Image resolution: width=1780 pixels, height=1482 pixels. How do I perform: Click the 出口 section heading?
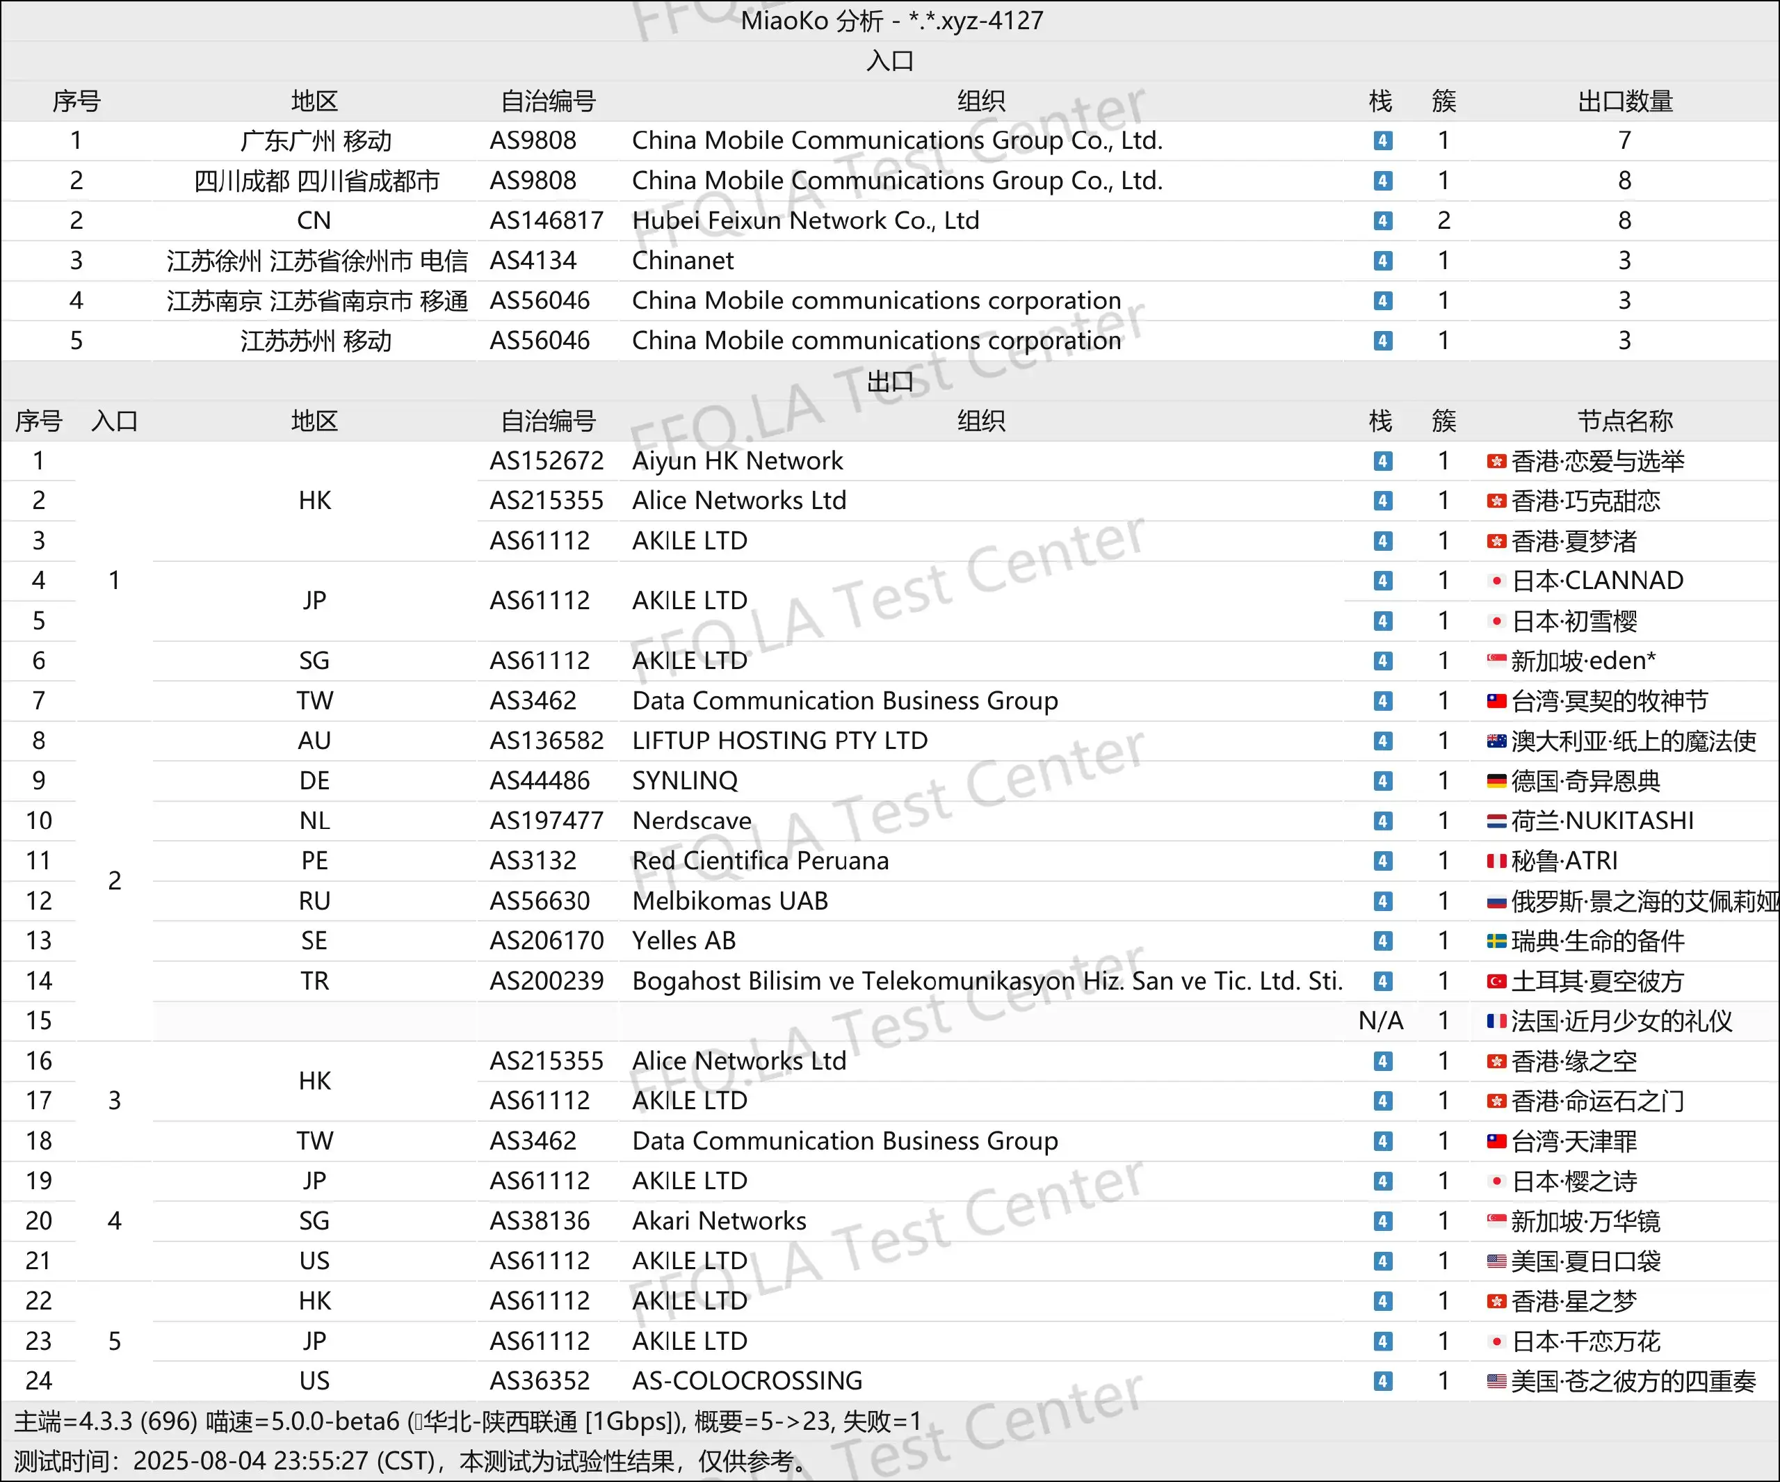(x=890, y=382)
